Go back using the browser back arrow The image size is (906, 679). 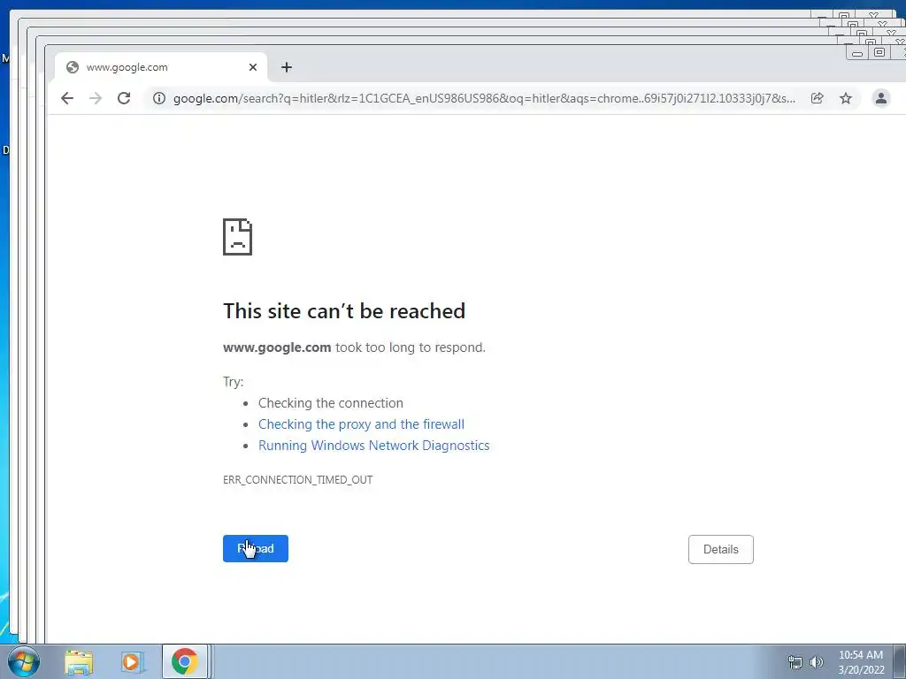tap(67, 98)
